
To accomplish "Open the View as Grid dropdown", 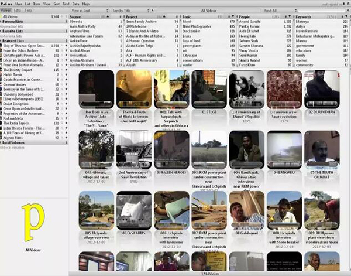I will click(90, 11).
